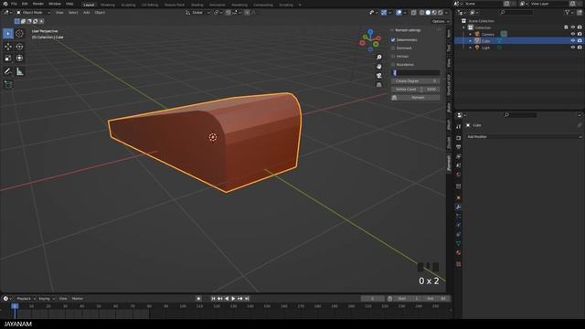Toggle Collection viewport eye icon
Viewport: 585px width, 329px height.
tap(573, 27)
